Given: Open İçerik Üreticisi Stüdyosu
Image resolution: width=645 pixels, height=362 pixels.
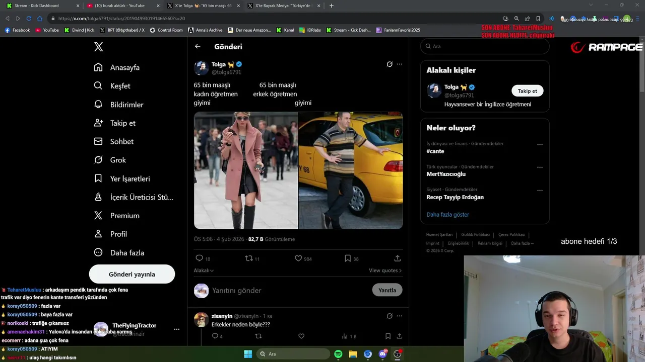Looking at the screenshot, I should [x=134, y=197].
